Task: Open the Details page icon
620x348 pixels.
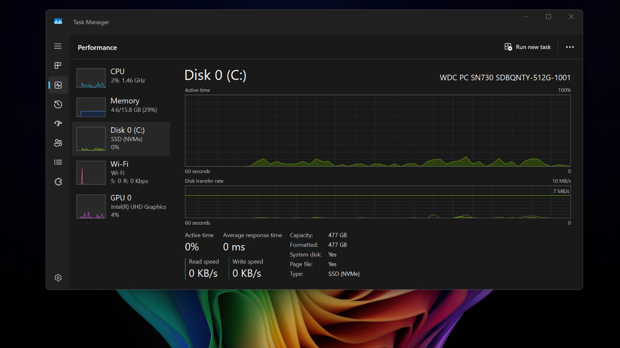Action: (58, 162)
